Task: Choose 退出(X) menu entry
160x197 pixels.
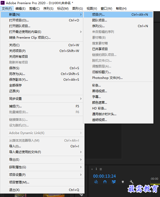Action: pos(42,190)
